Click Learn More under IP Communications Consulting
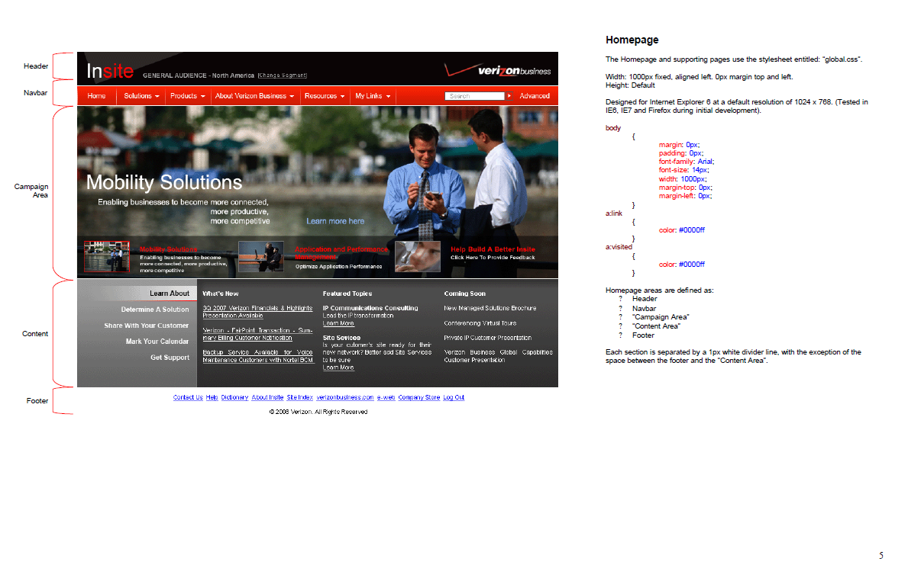908x584 pixels. click(338, 324)
